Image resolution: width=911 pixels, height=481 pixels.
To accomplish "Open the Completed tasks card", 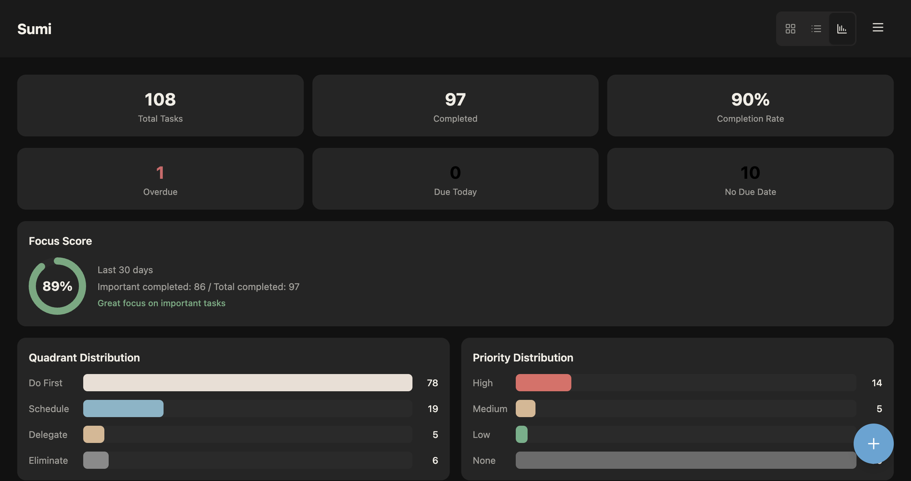I will pyautogui.click(x=455, y=106).
